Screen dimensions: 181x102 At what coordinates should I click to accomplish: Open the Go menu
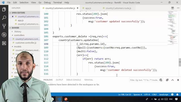(x=40, y=3)
